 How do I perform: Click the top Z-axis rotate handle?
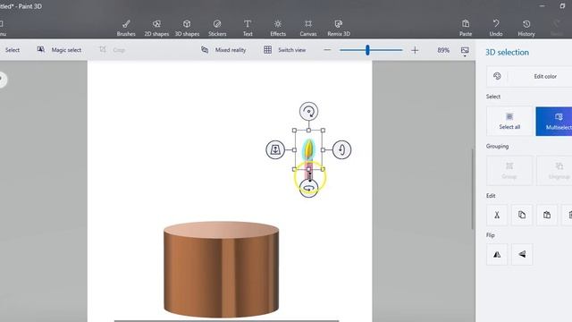[x=308, y=111]
